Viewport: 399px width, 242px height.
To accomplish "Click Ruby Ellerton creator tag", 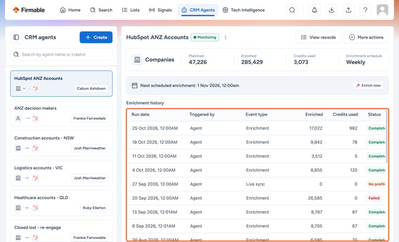I will coord(94,208).
